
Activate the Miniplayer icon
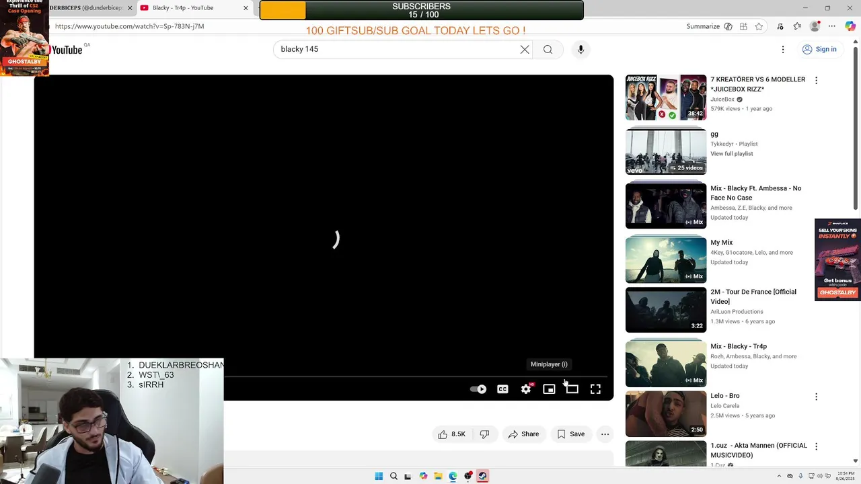point(549,389)
